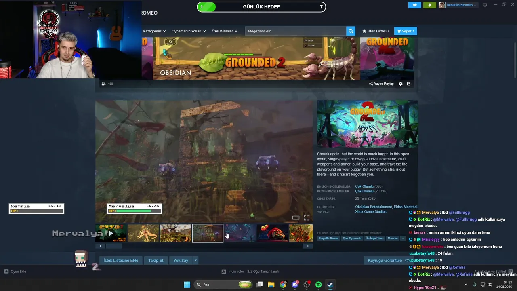This screenshot has width=517, height=291.
Task: Click Oyun Ekle add game button
Action: [15, 272]
